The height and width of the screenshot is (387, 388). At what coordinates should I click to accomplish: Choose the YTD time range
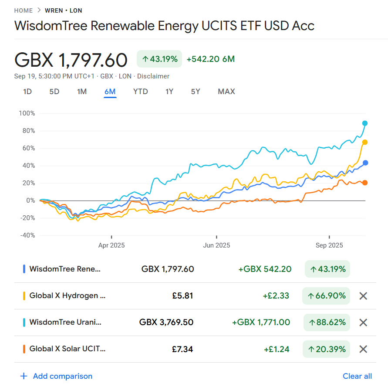point(140,92)
